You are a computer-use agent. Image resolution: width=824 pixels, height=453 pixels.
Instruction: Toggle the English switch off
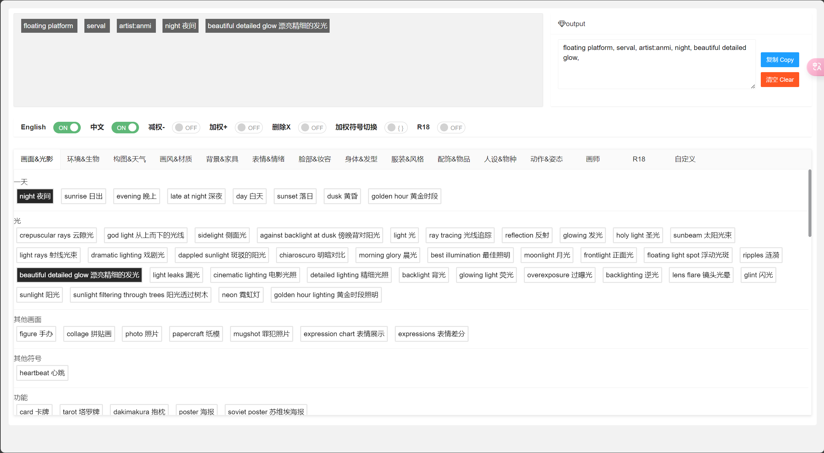pos(67,128)
